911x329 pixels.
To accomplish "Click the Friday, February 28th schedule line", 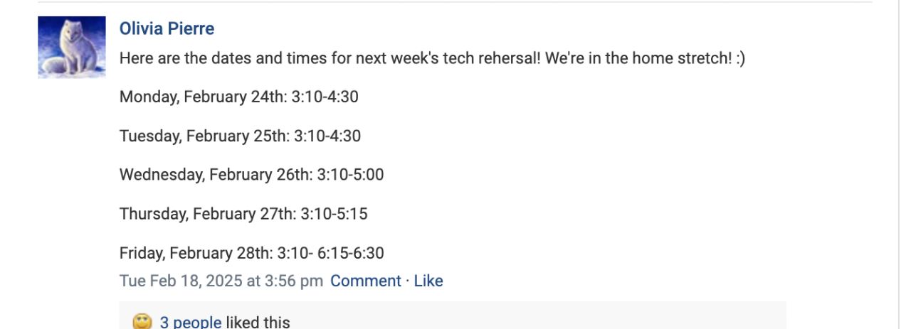I will (251, 253).
